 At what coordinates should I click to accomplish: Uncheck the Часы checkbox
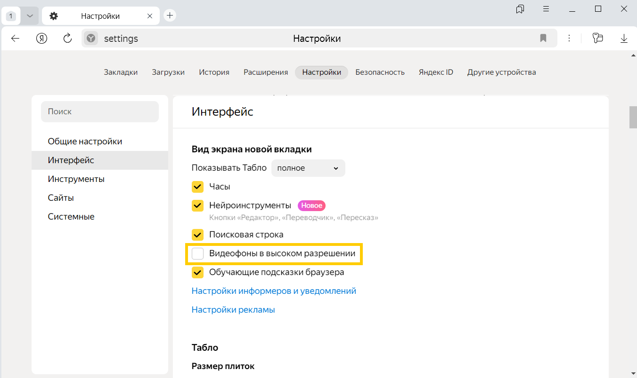197,187
